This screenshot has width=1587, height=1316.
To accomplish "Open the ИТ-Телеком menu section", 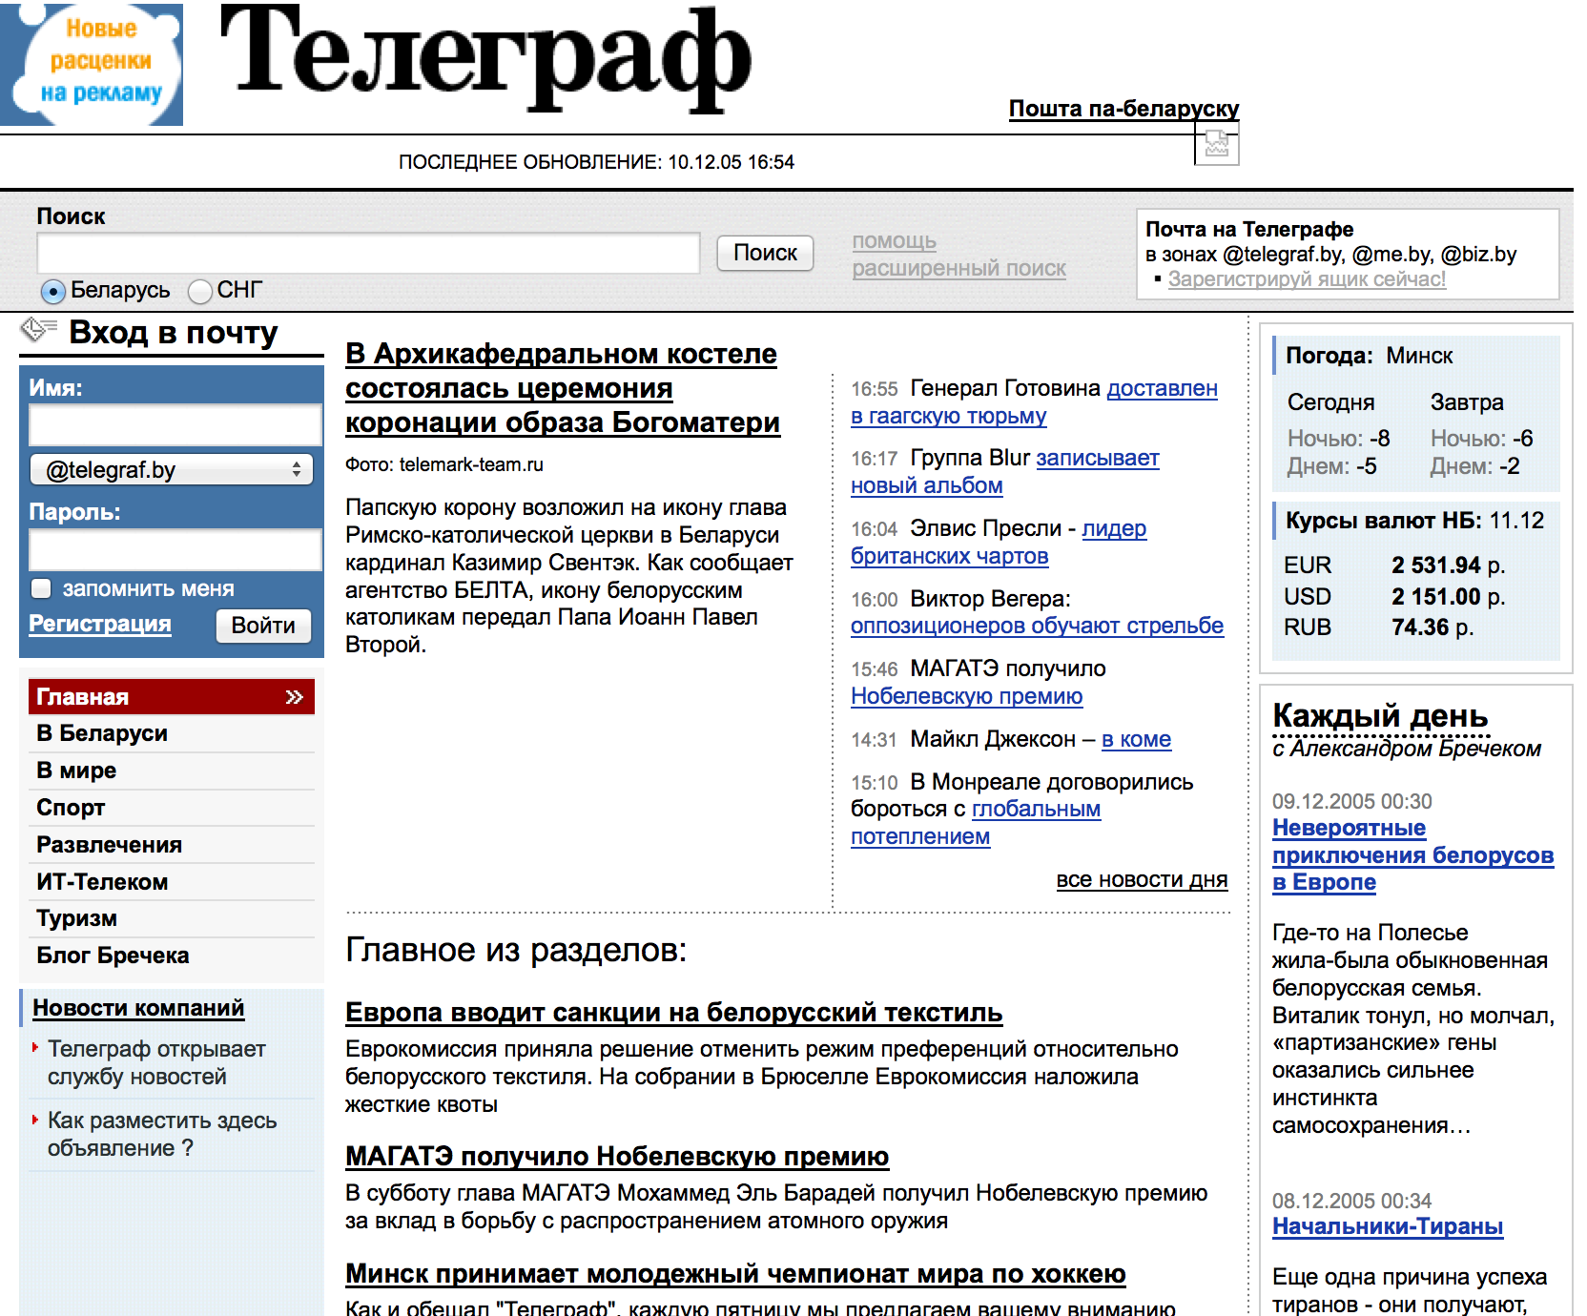I will tap(102, 882).
